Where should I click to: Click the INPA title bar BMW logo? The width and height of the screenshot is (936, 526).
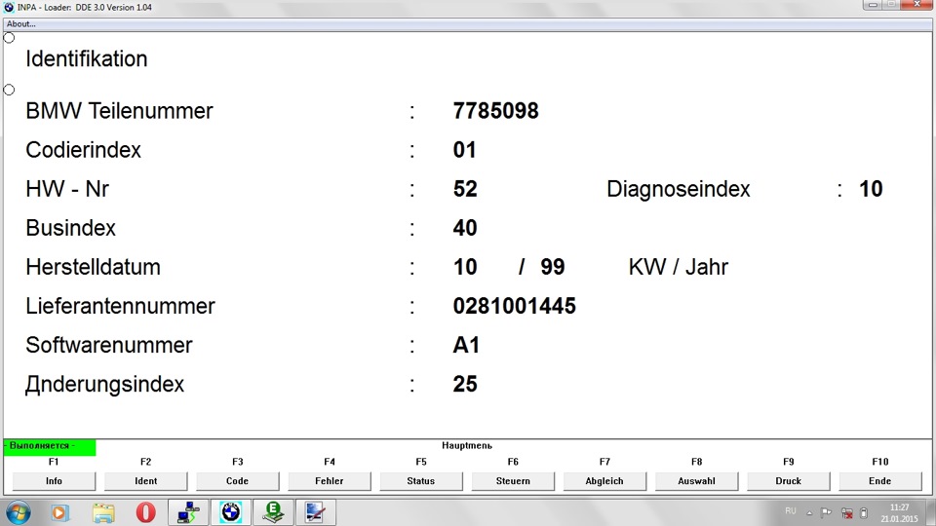point(9,7)
